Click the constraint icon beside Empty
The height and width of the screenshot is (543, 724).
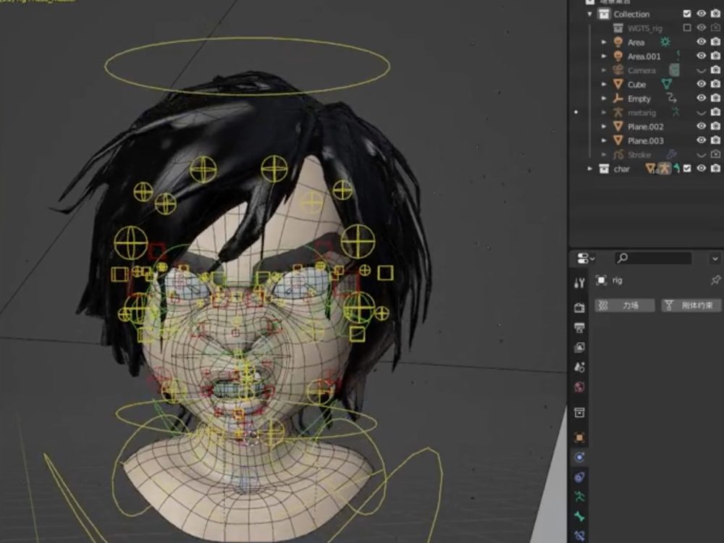point(672,98)
